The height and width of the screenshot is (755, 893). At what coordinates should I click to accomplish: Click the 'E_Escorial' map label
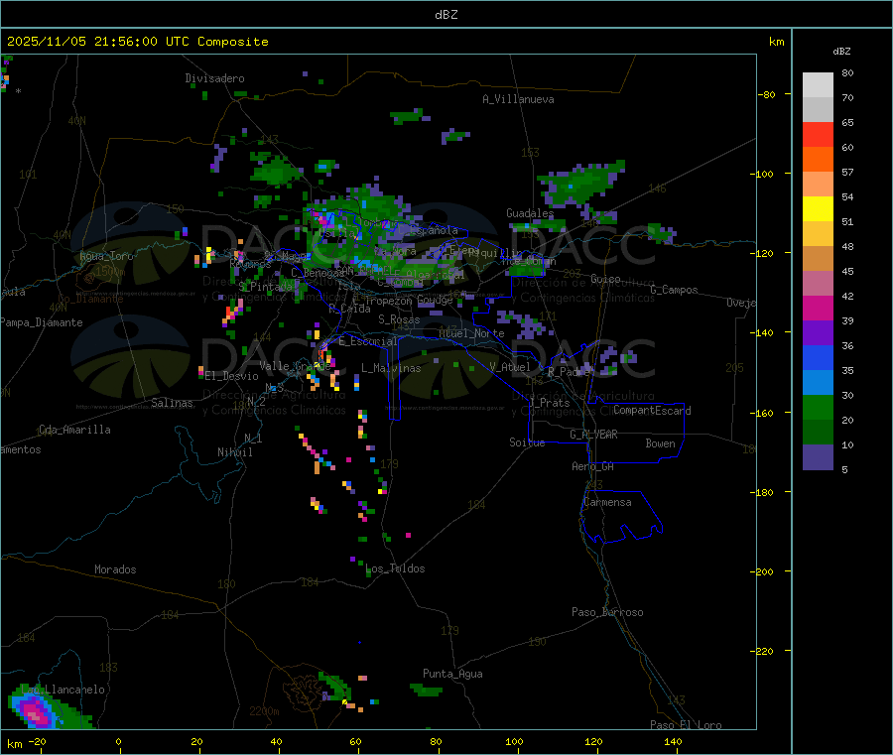[x=367, y=341]
